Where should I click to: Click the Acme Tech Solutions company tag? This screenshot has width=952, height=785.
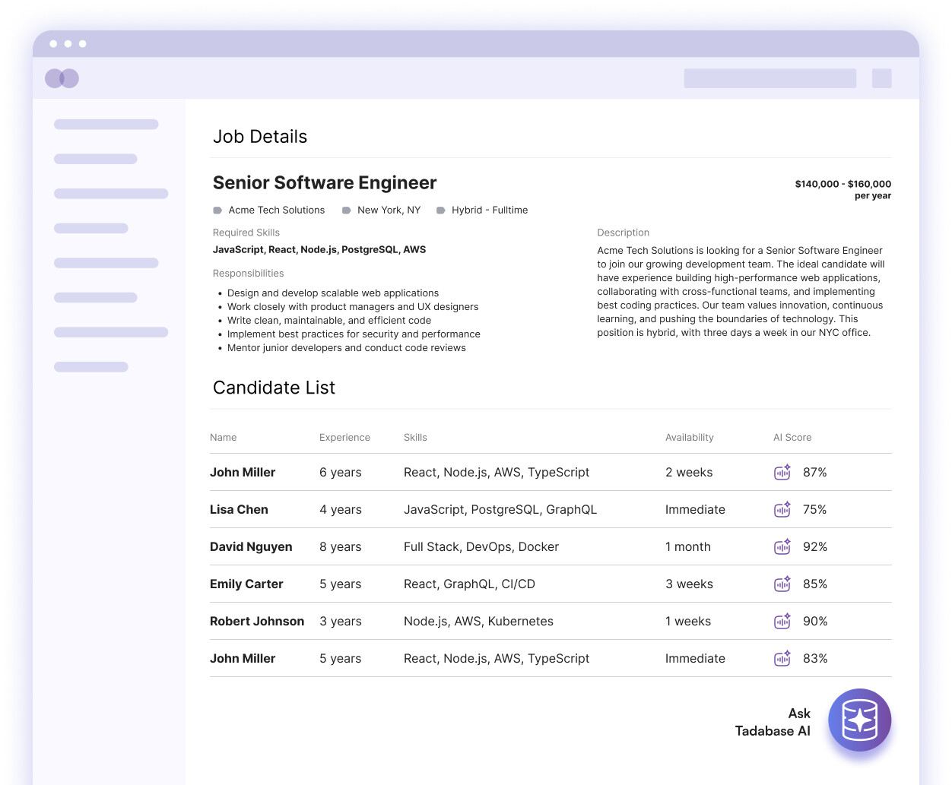coord(269,210)
